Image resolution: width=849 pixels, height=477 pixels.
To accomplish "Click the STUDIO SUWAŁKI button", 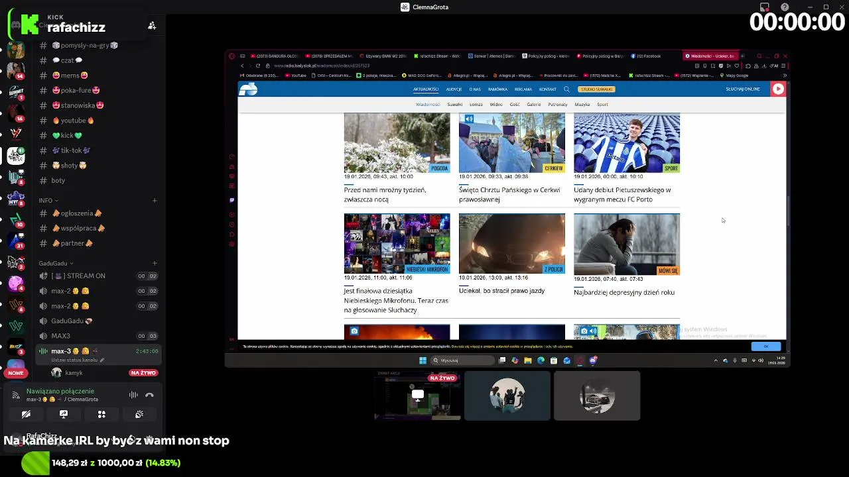I will click(x=596, y=89).
